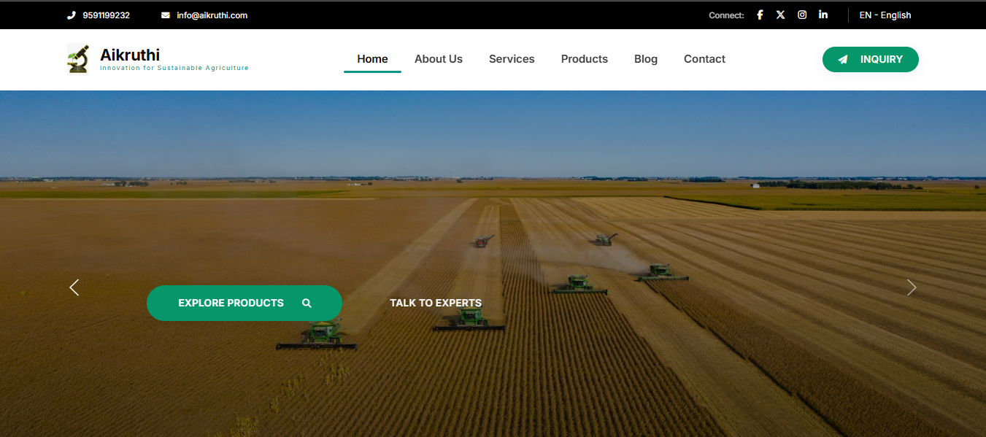The height and width of the screenshot is (437, 986).
Task: Select the Home navigation item
Action: [372, 59]
